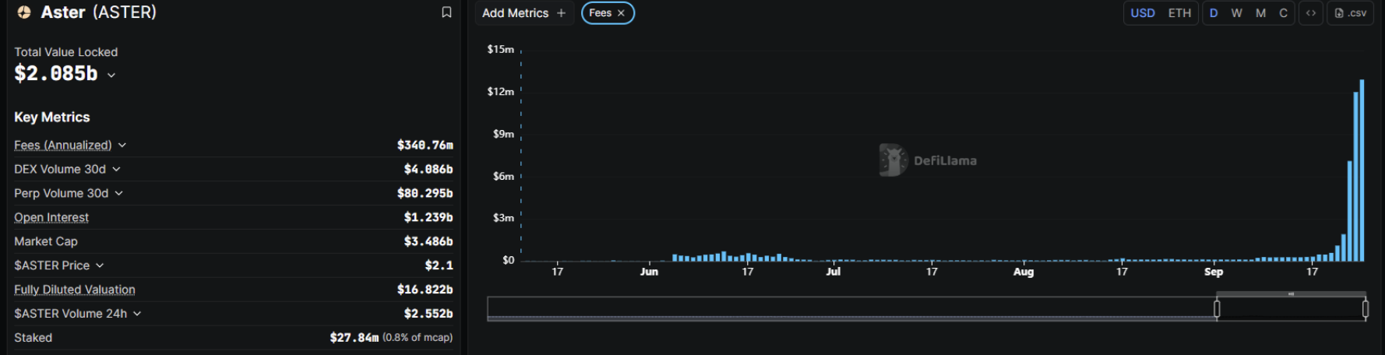The width and height of the screenshot is (1385, 355).
Task: Expand the Total Value Locked breakdown
Action: (111, 75)
